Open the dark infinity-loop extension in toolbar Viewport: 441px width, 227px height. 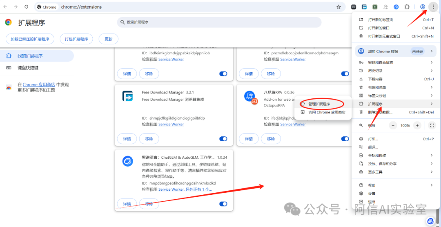(x=354, y=7)
